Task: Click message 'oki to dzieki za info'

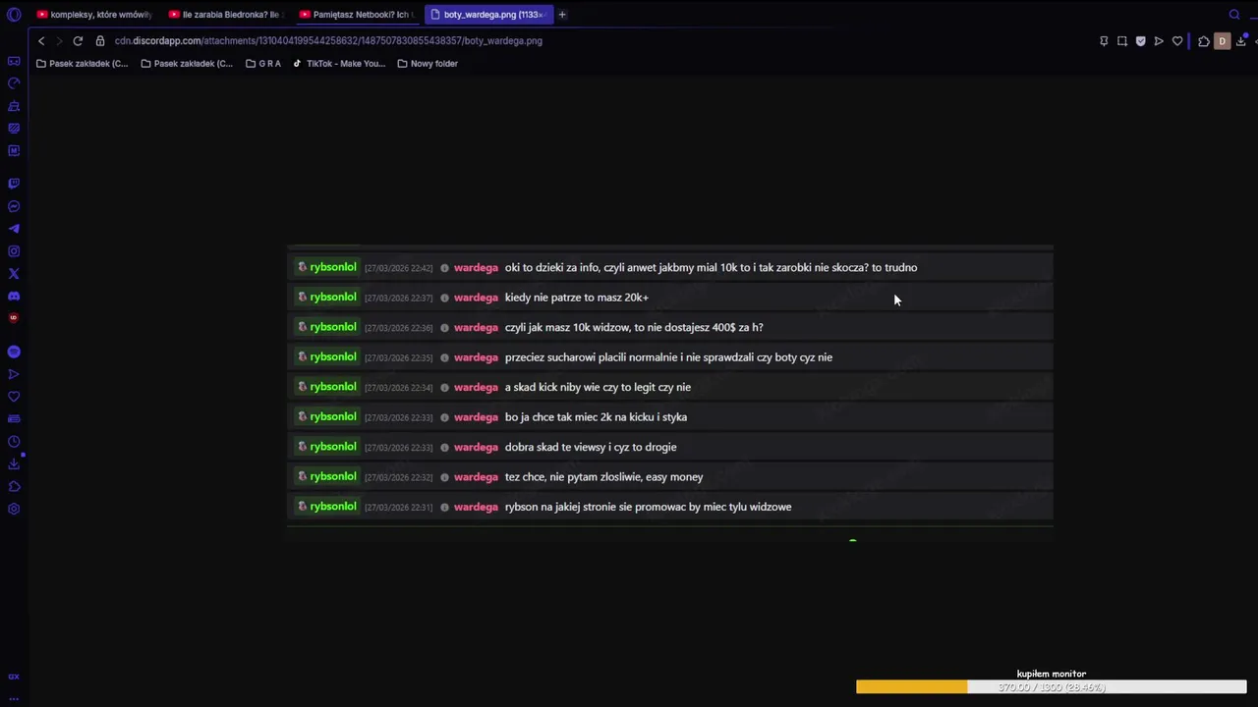Action: [x=711, y=267]
